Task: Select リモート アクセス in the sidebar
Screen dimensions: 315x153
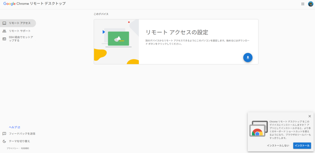Action: pyautogui.click(x=18, y=23)
